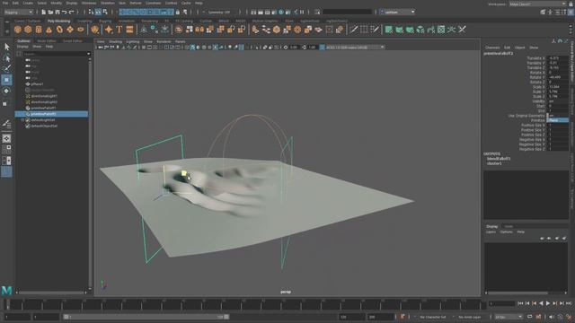
Task: Open the viewport ACES color space dropdown
Action: point(355,48)
